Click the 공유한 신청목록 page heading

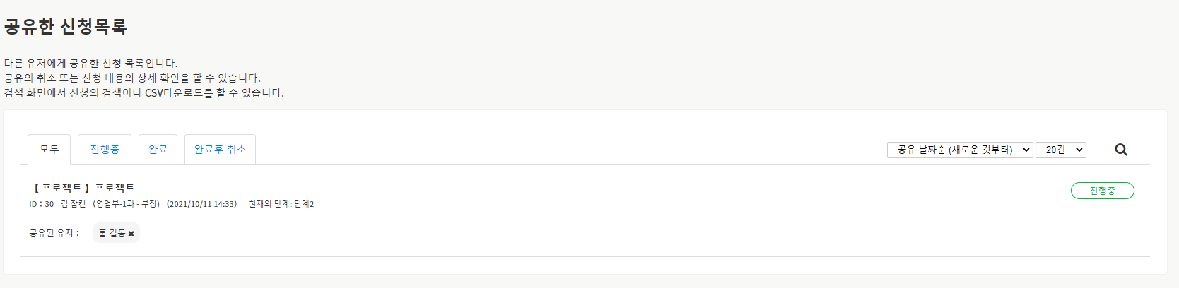pos(66,27)
